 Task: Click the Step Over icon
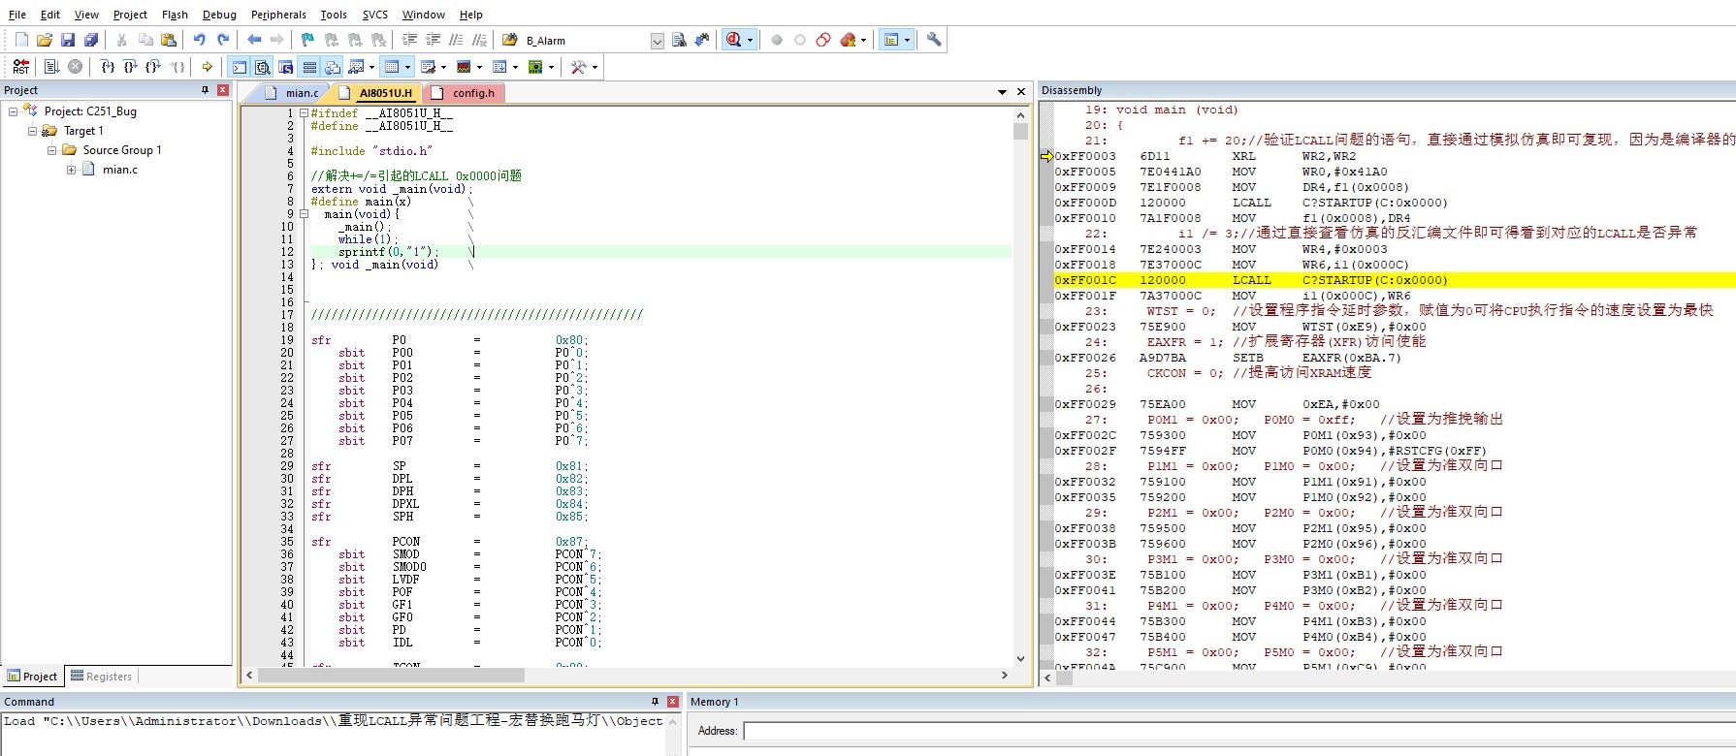(130, 66)
